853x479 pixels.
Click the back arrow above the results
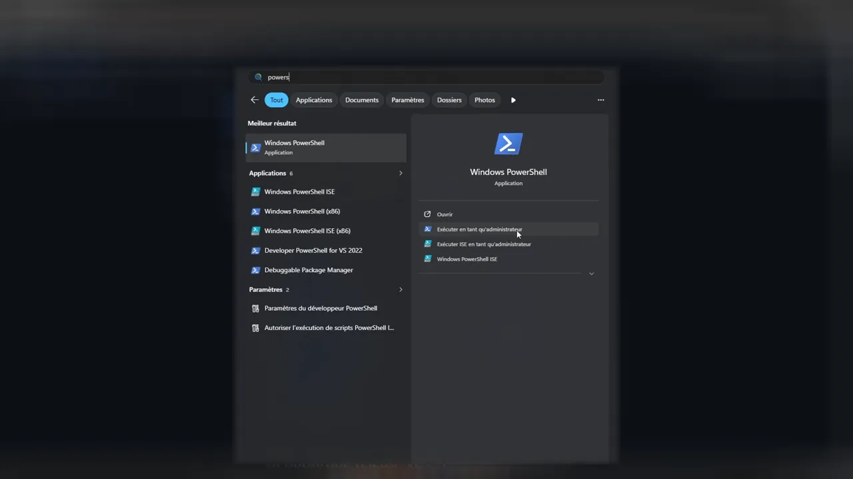(x=255, y=99)
